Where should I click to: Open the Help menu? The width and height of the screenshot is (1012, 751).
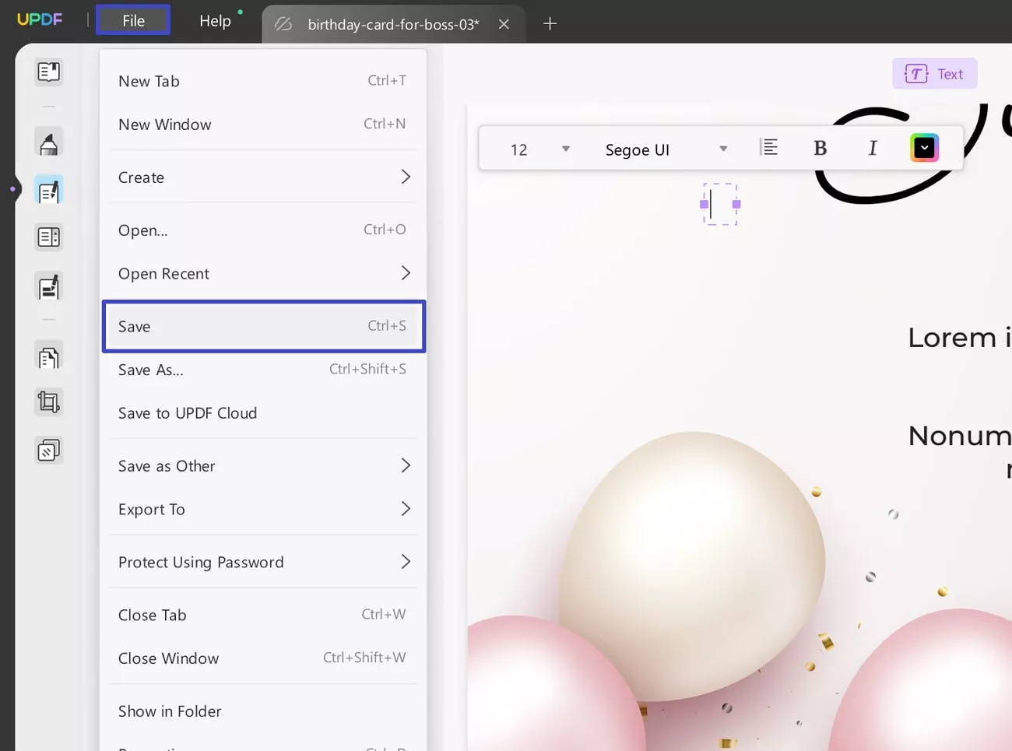215,21
